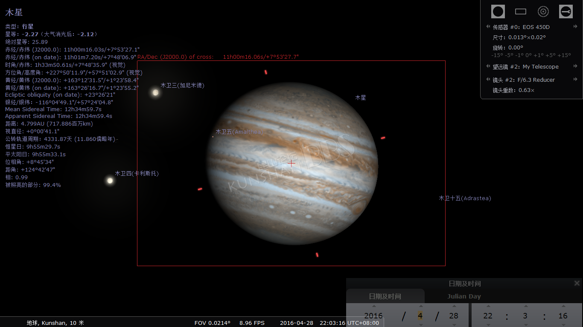The image size is (583, 327).
Task: Select previous telescope before My Telescope
Action: pos(488,66)
